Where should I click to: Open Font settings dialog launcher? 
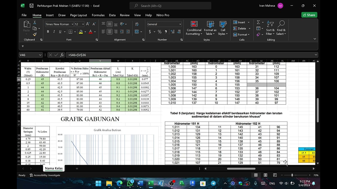coord(97,40)
